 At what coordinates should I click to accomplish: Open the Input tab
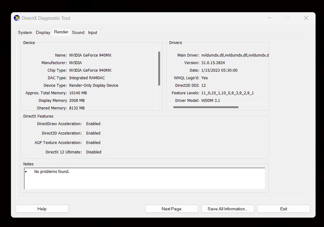pos(92,32)
